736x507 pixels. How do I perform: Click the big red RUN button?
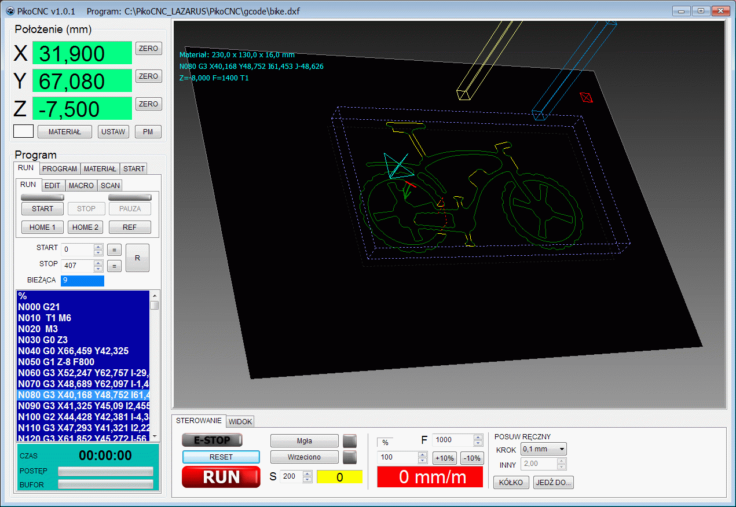(221, 477)
